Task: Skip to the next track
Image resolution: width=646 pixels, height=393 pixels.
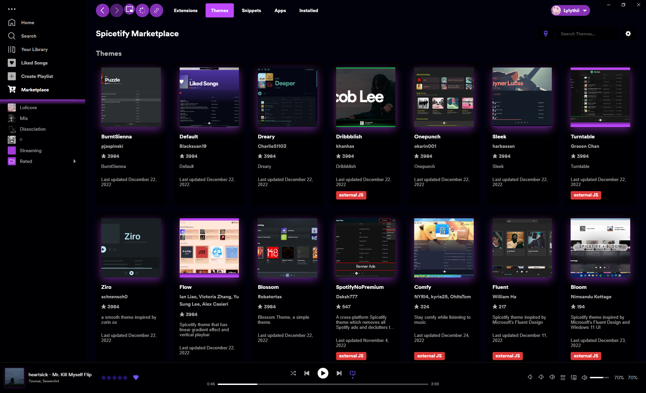Action: (x=339, y=373)
